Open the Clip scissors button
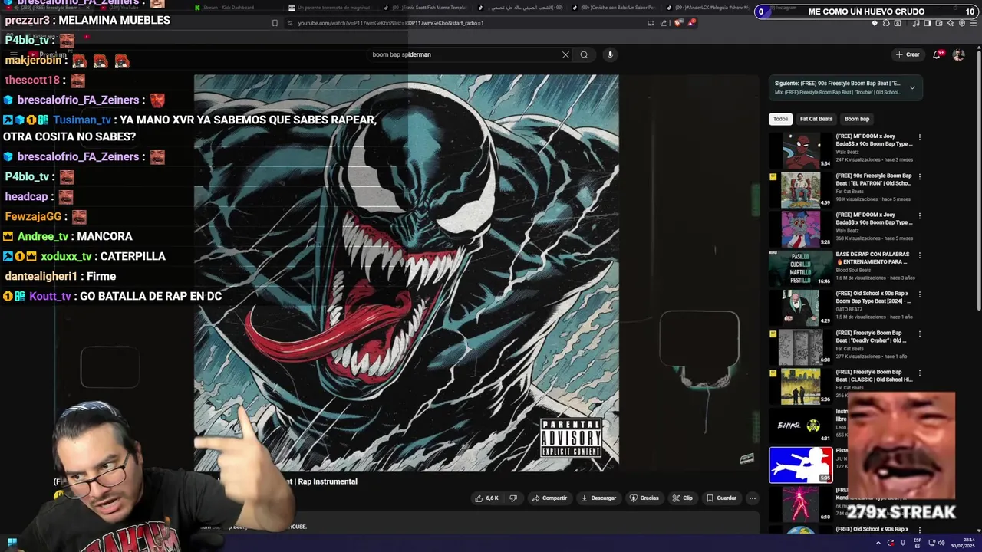Image resolution: width=982 pixels, height=552 pixels. pyautogui.click(x=682, y=498)
